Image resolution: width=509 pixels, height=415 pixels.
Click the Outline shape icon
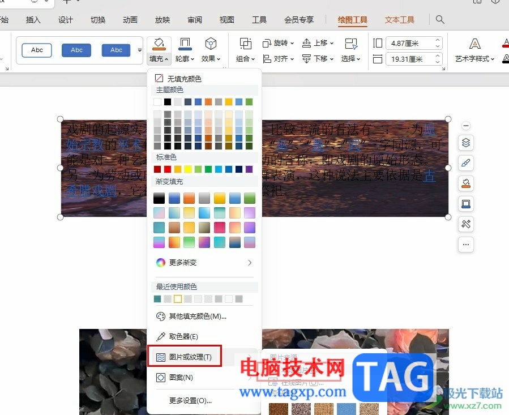coord(185,44)
